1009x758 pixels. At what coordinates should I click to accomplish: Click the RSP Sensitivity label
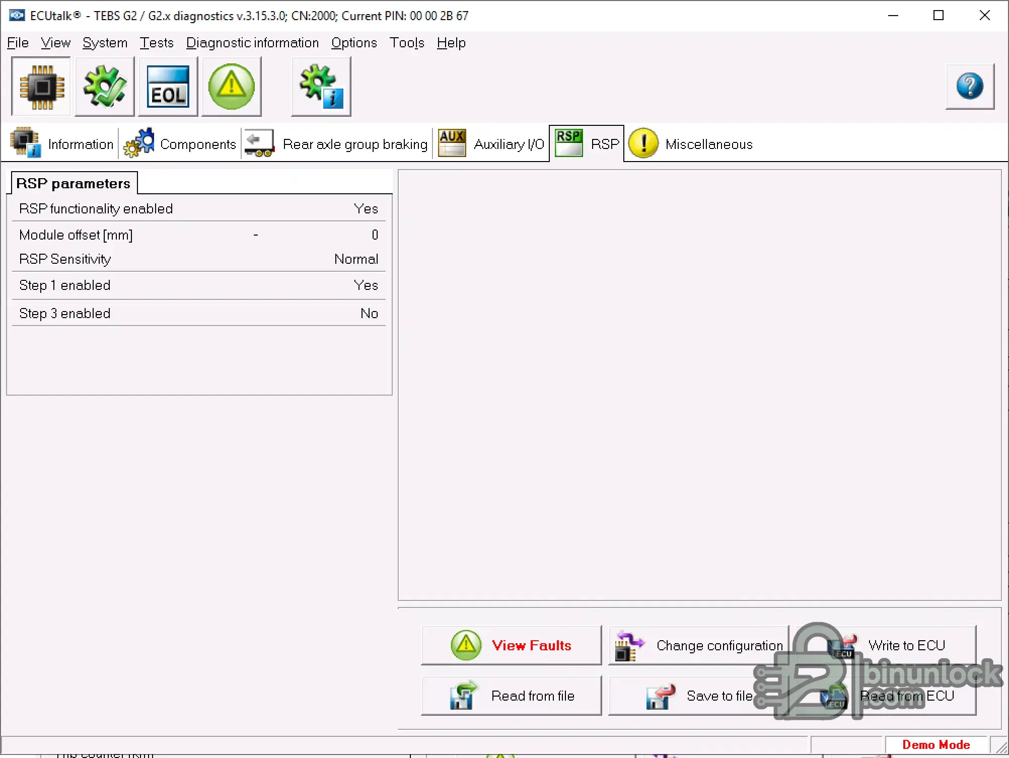65,259
